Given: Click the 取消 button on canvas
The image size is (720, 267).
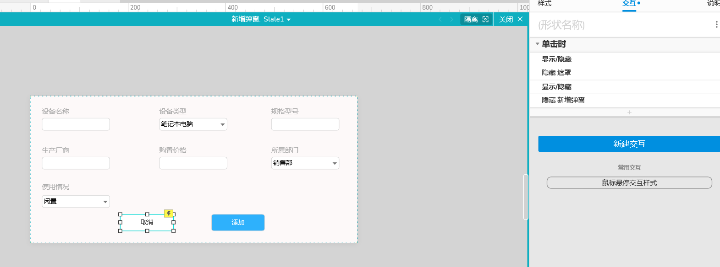Looking at the screenshot, I should tap(147, 223).
